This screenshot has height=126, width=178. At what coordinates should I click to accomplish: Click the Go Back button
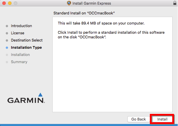click(x=139, y=119)
